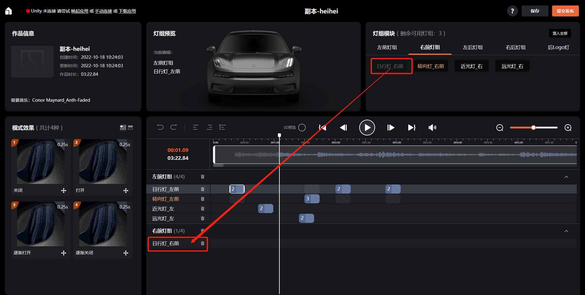The width and height of the screenshot is (585, 295).
Task: Step forward one frame
Action: coord(391,128)
